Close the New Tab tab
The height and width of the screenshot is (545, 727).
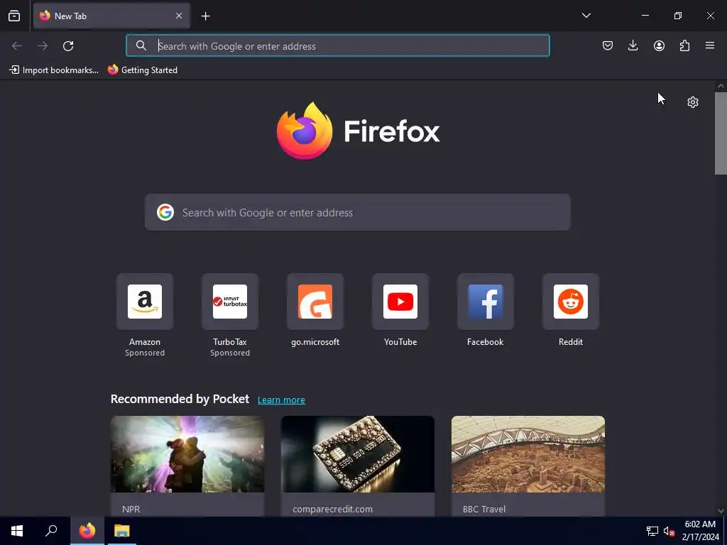[x=179, y=16]
